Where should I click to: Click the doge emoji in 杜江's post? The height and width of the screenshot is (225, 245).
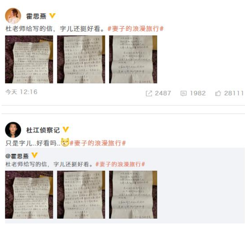[65, 142]
